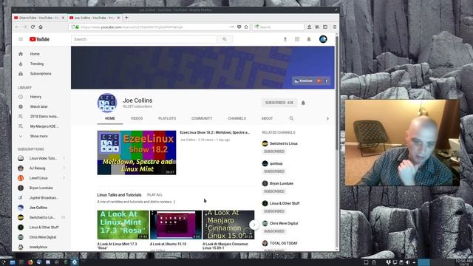Click the Firefox back arrow
The image size is (473, 266).
tap(17, 27)
